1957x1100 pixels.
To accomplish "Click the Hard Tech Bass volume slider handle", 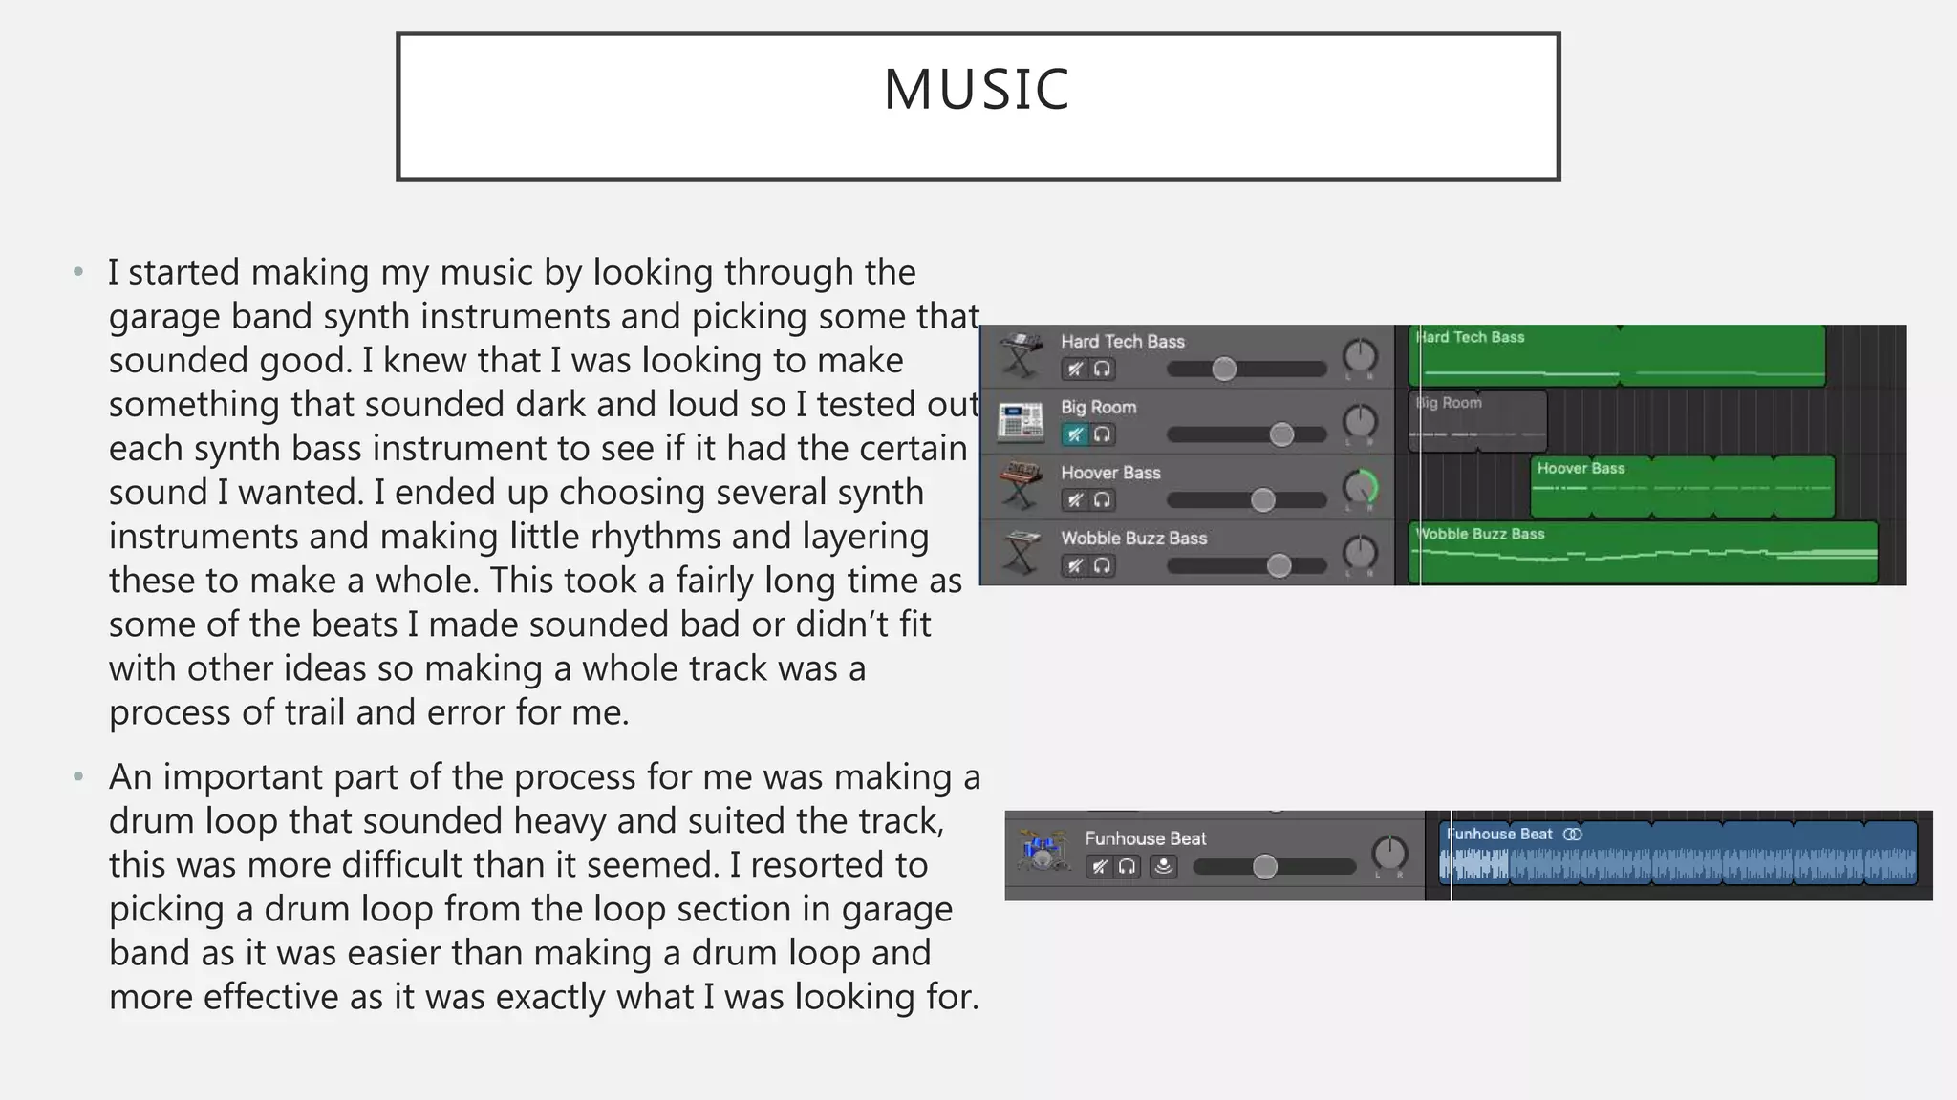I will [x=1224, y=369].
